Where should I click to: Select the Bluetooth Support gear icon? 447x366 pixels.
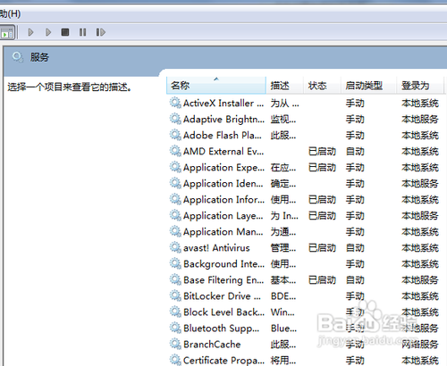click(175, 328)
